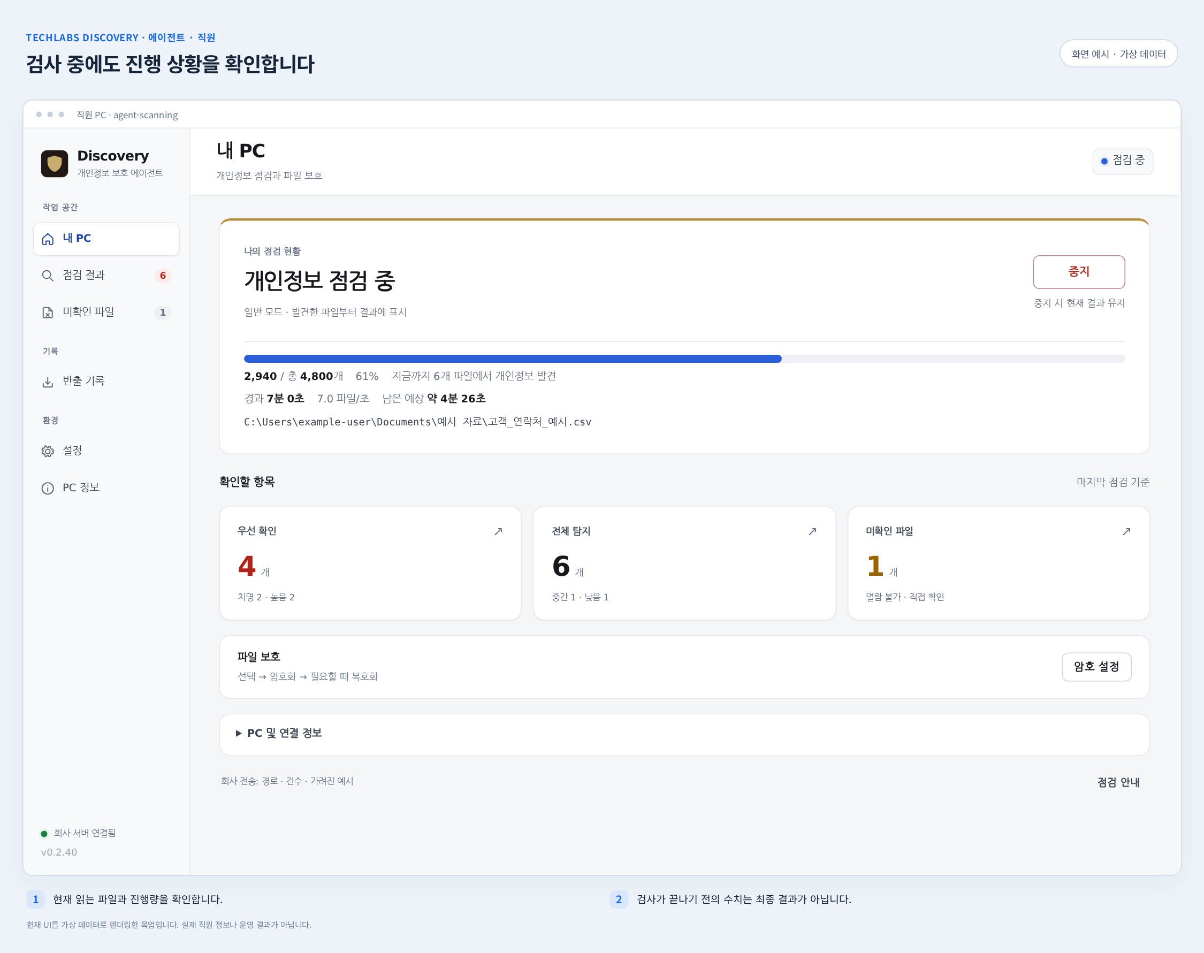This screenshot has height=953, width=1204.
Task: Open 반출 기록 in sidebar
Action: click(x=106, y=382)
